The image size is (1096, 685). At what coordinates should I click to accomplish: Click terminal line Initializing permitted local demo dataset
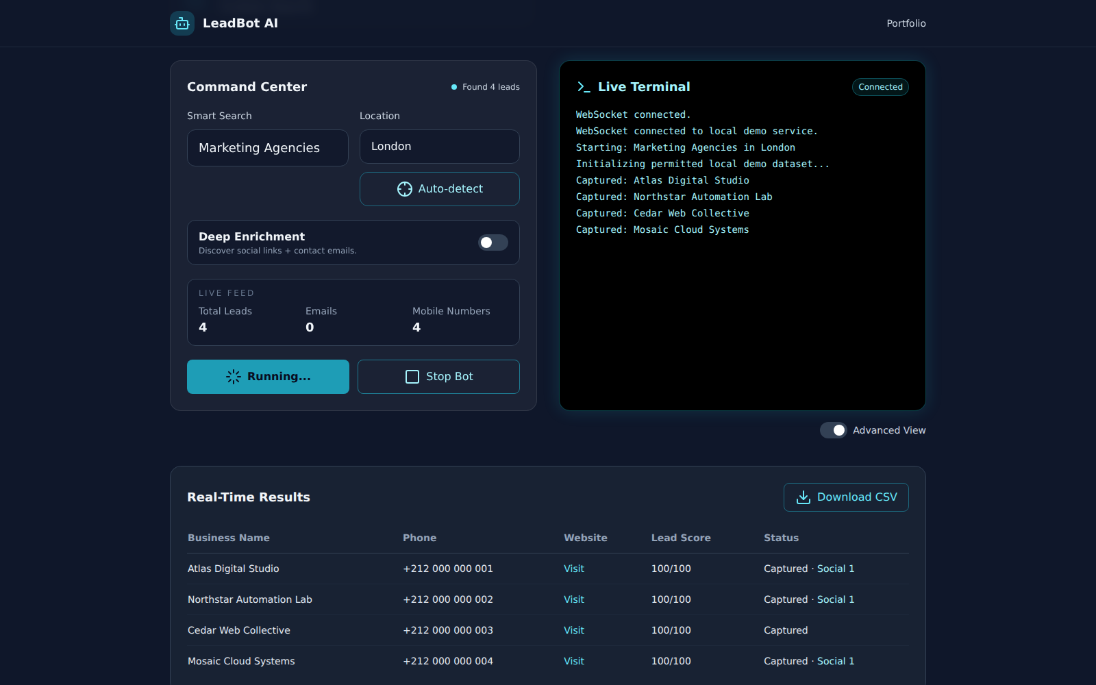(x=703, y=164)
